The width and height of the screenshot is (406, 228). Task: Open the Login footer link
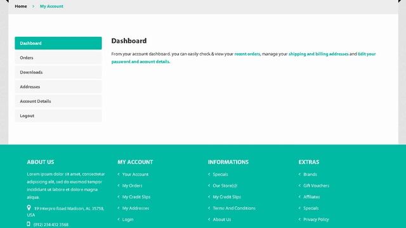[128, 220]
